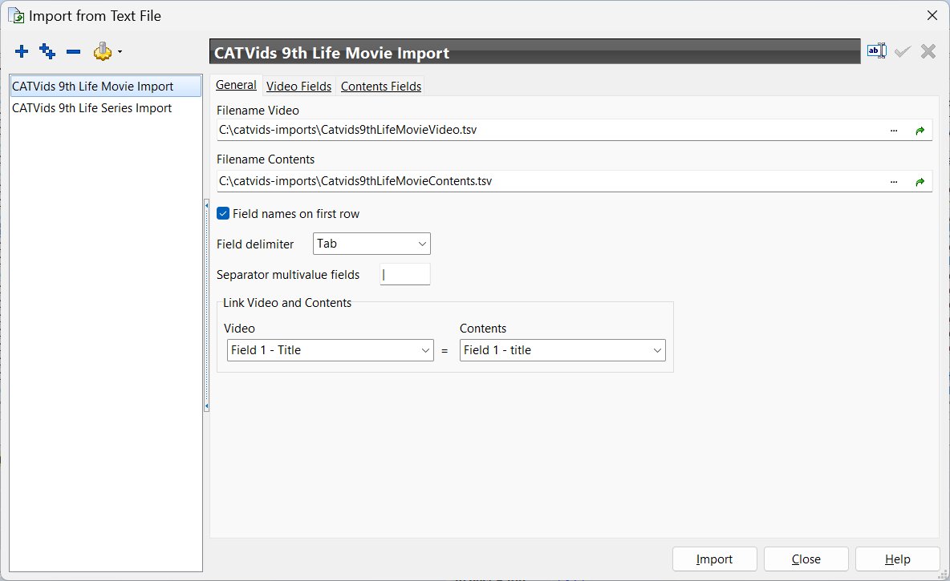The height and width of the screenshot is (581, 950).
Task: Click the Import button
Action: (714, 559)
